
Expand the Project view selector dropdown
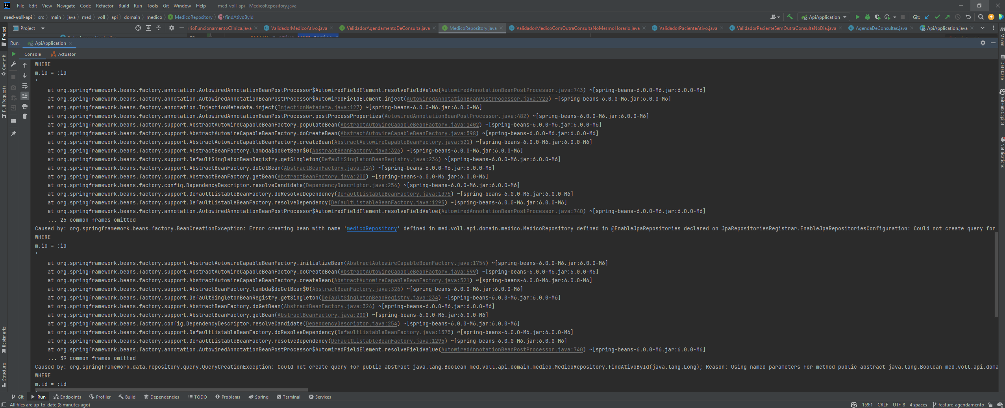click(43, 28)
